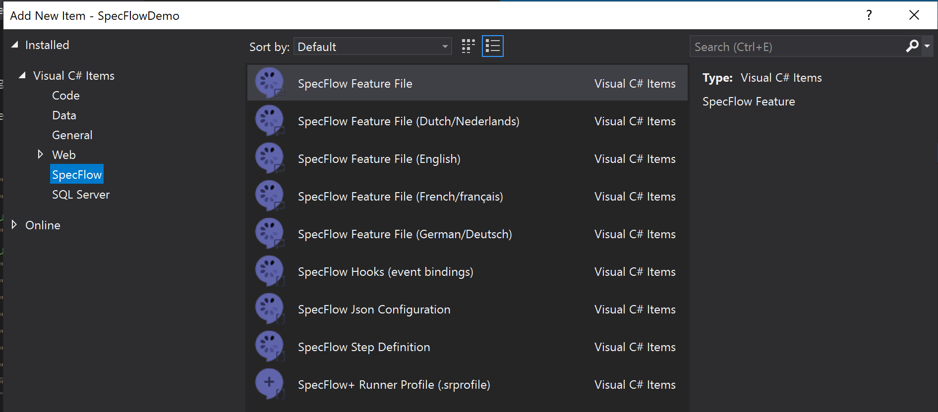The image size is (938, 412).
Task: Expand the Web category arrow
Action: pyautogui.click(x=40, y=154)
